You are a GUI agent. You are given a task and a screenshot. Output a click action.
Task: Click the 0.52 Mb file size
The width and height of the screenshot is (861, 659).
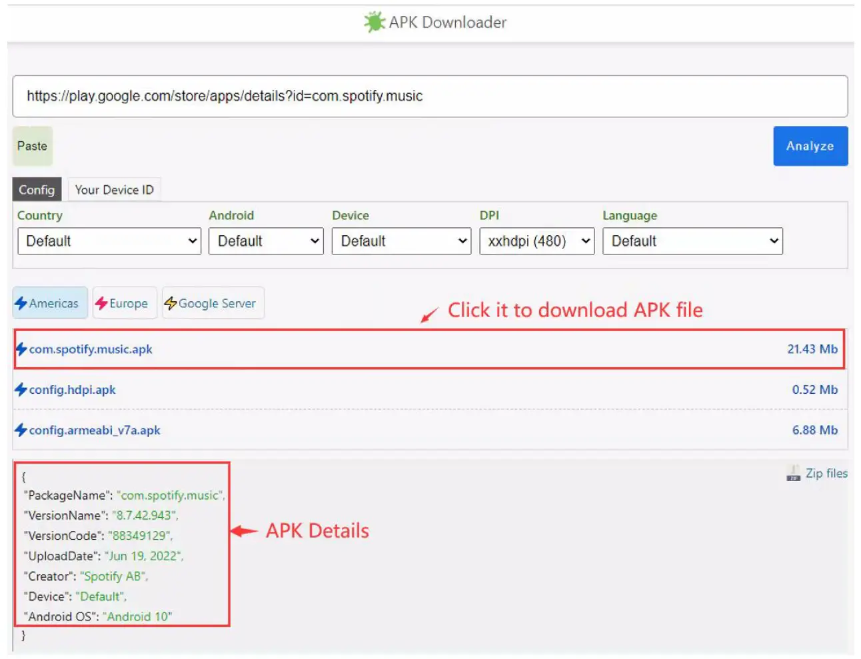[814, 390]
